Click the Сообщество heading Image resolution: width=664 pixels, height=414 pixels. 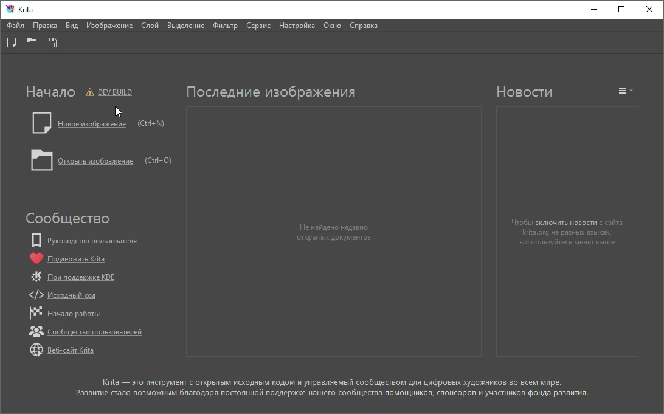(x=67, y=218)
